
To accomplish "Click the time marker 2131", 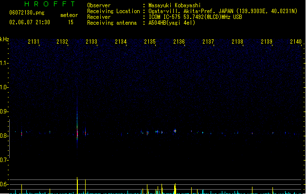I will pyautogui.click(x=34, y=41).
